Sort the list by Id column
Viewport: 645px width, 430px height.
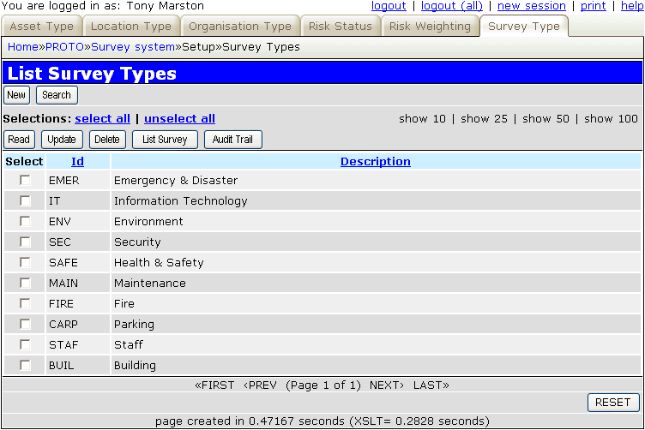click(77, 161)
